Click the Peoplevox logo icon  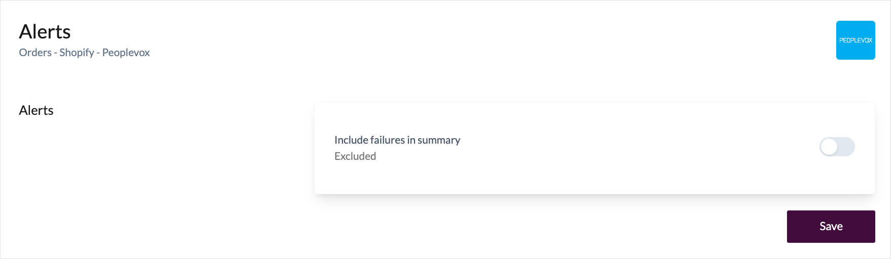(855, 40)
